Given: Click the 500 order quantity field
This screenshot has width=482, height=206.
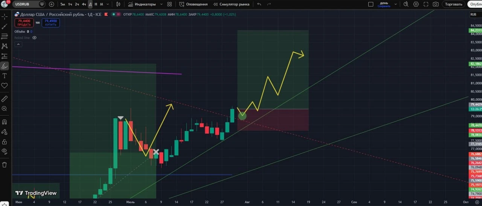Looking at the screenshot, I should pos(38,23).
